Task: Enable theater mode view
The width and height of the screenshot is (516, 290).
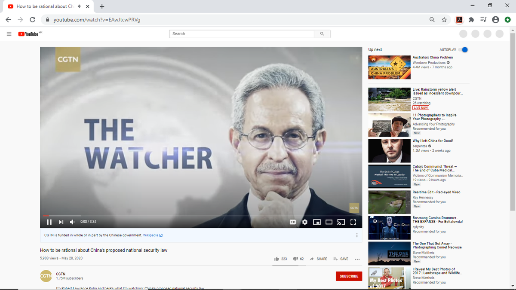Action: click(x=329, y=222)
